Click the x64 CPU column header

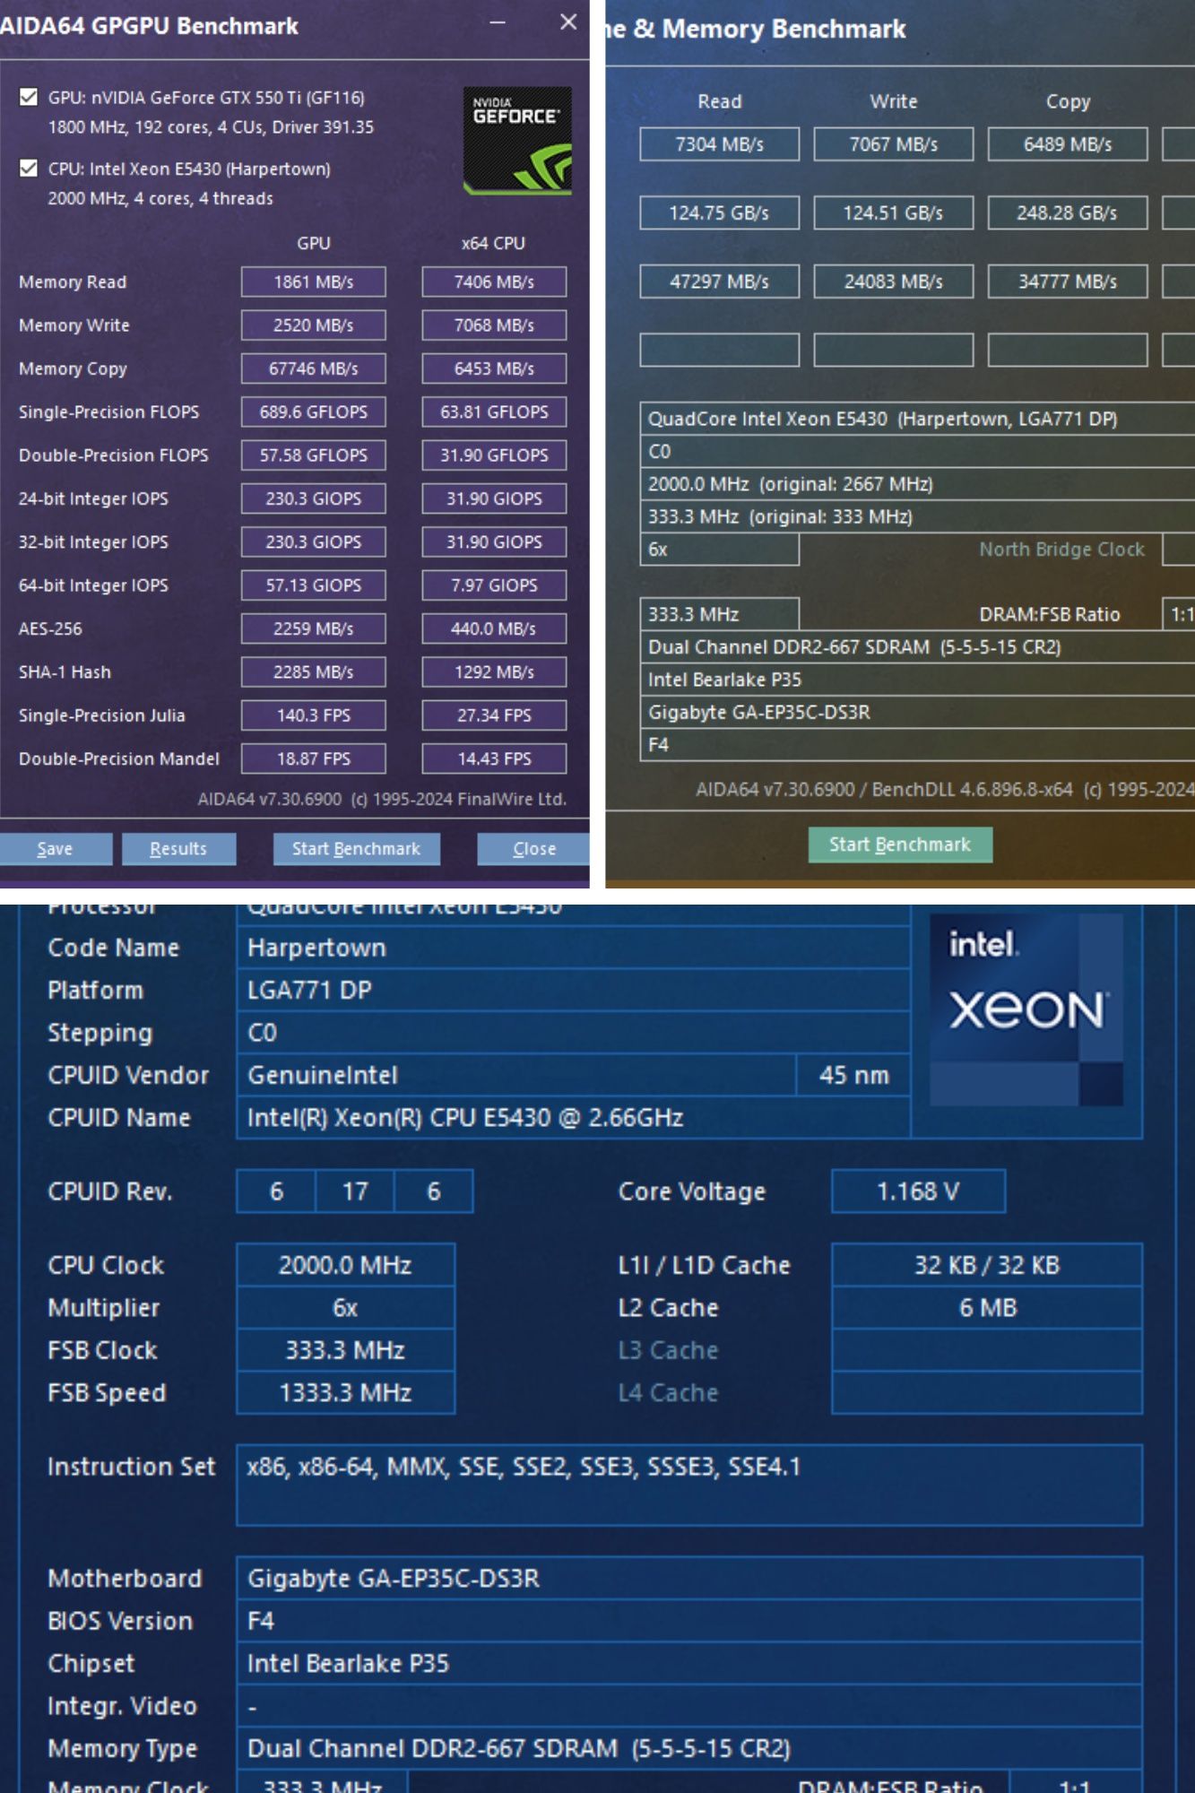(x=493, y=243)
